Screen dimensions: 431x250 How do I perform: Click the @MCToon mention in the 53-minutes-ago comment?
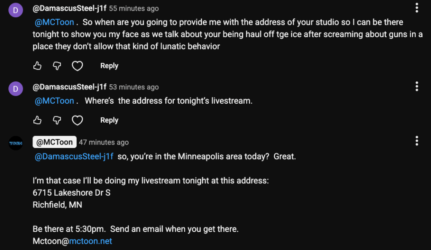point(54,101)
